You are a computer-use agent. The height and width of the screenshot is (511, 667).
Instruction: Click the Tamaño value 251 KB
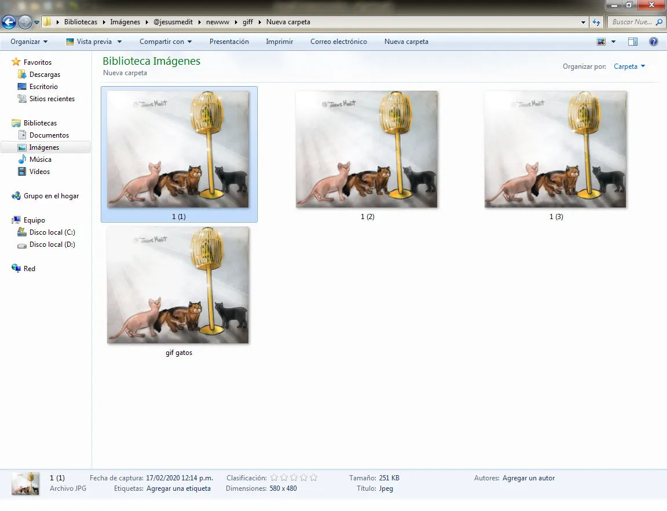pos(389,478)
